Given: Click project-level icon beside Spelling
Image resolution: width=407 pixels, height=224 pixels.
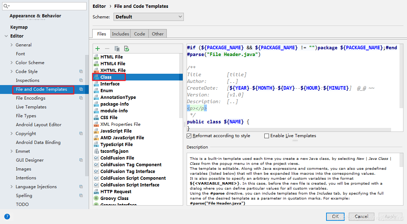Looking at the screenshot, I should (81, 196).
